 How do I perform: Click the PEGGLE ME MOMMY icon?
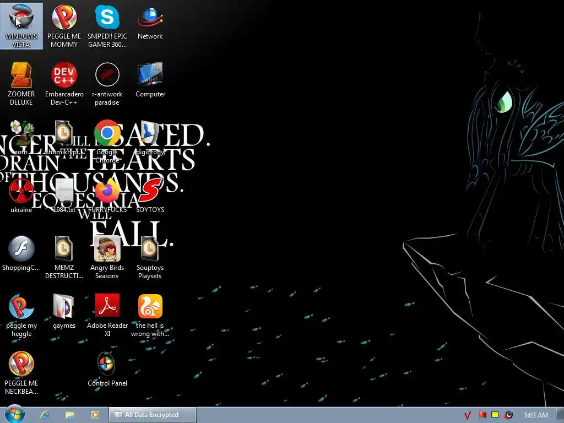(64, 26)
